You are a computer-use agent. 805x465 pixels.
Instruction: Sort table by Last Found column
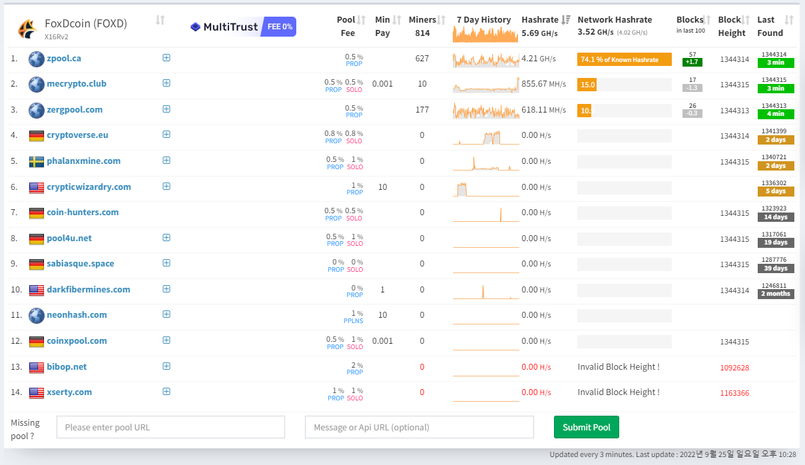tap(789, 20)
